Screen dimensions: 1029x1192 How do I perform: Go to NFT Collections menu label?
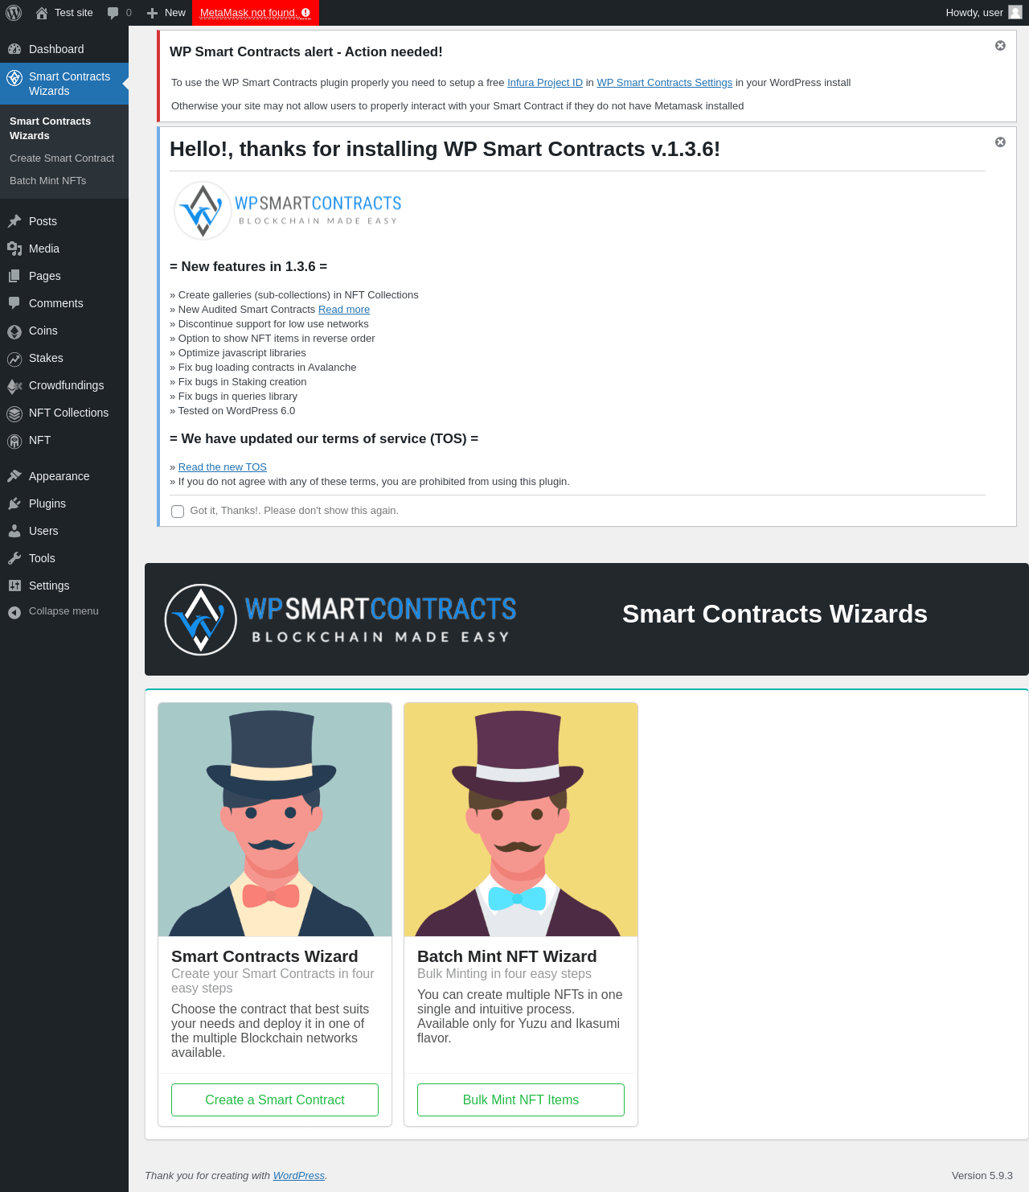pos(68,413)
